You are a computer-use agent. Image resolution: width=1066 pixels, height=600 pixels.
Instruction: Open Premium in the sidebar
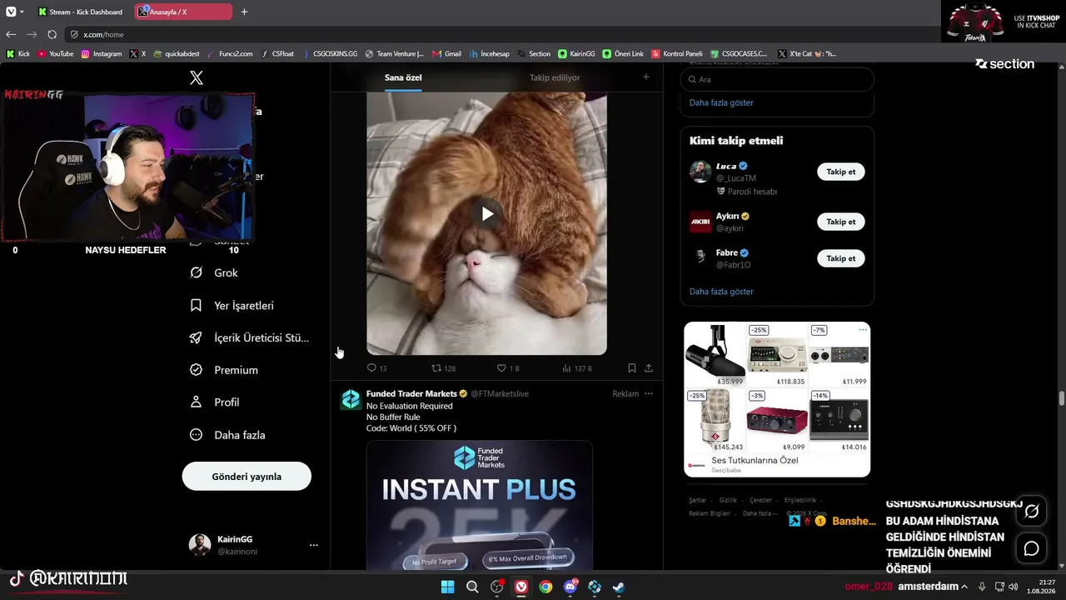(x=223, y=370)
